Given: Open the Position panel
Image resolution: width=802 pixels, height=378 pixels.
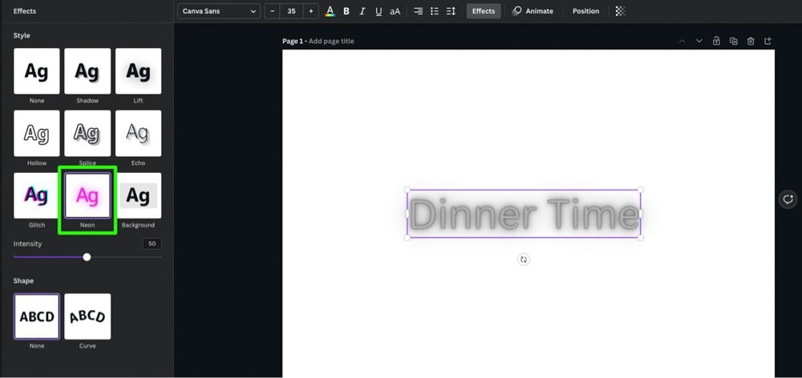Looking at the screenshot, I should point(585,11).
